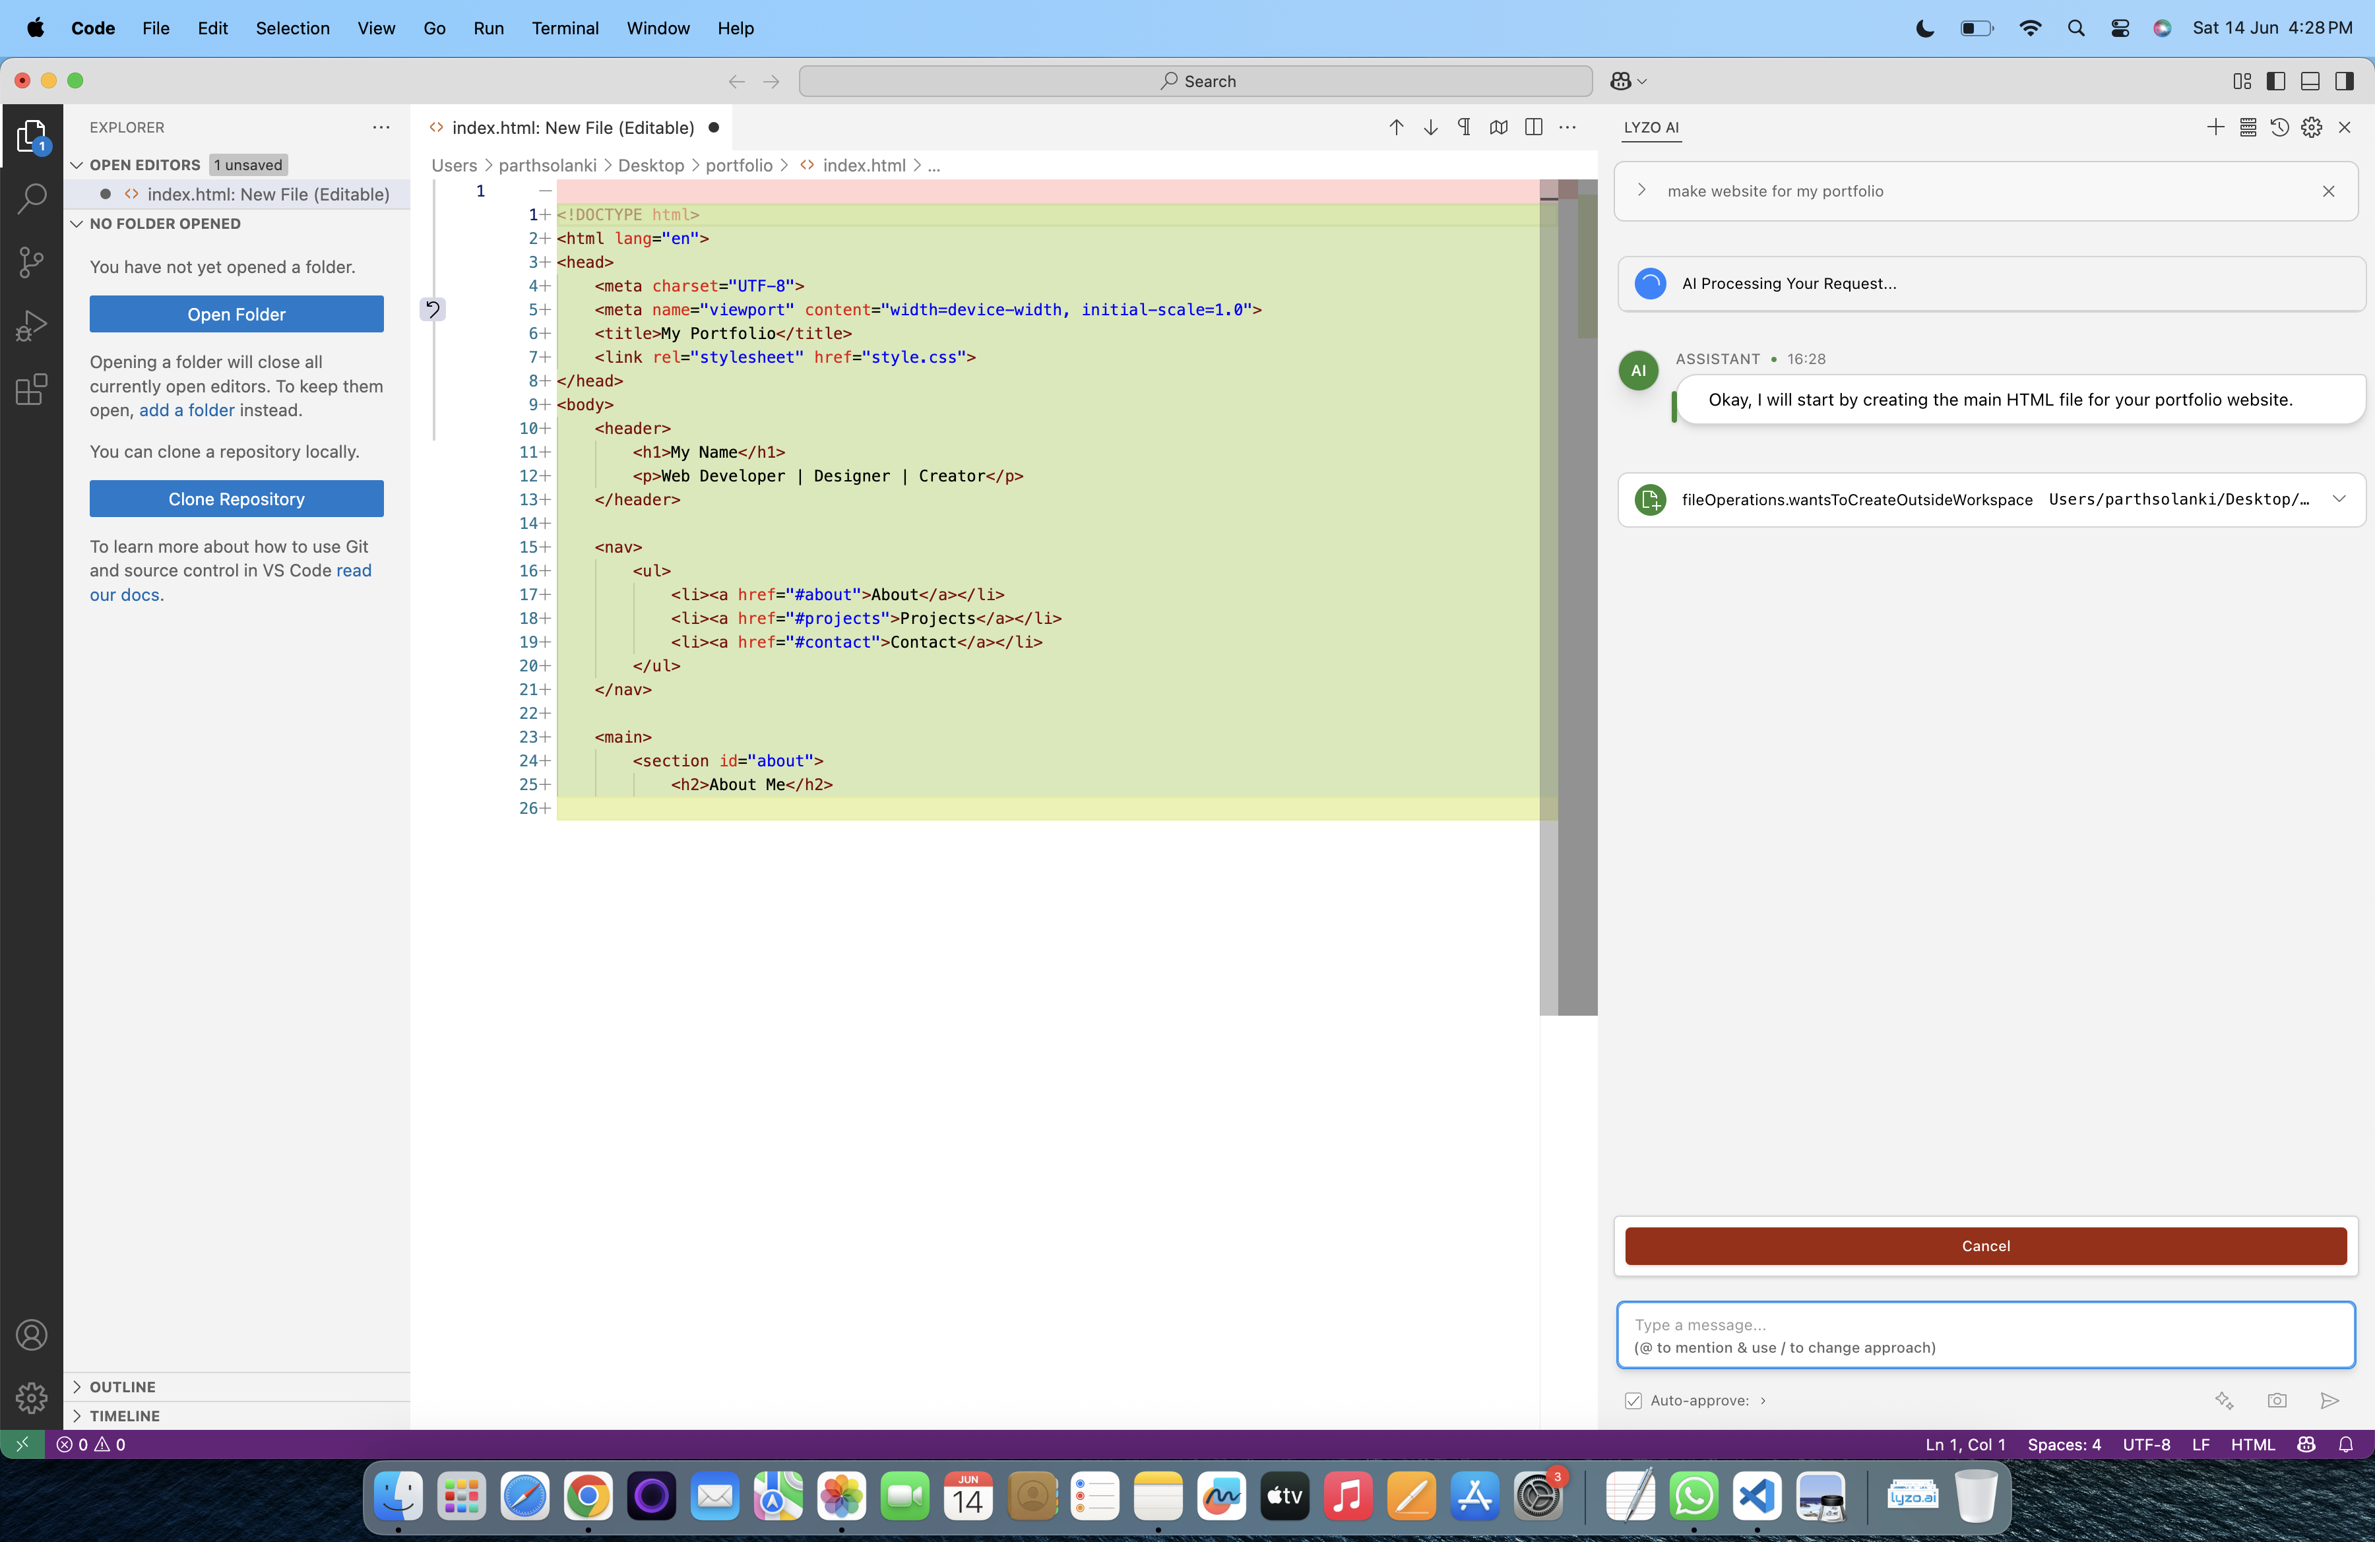Open LYZO AI chat history
Viewport: 2375px width, 1542px height.
pyautogui.click(x=2279, y=128)
